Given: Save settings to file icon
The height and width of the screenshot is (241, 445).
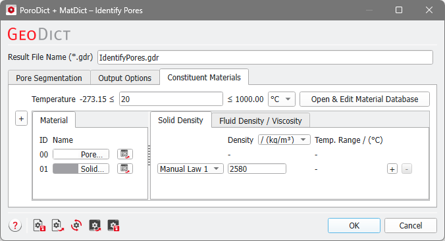Looking at the screenshot, I should pos(39,226).
